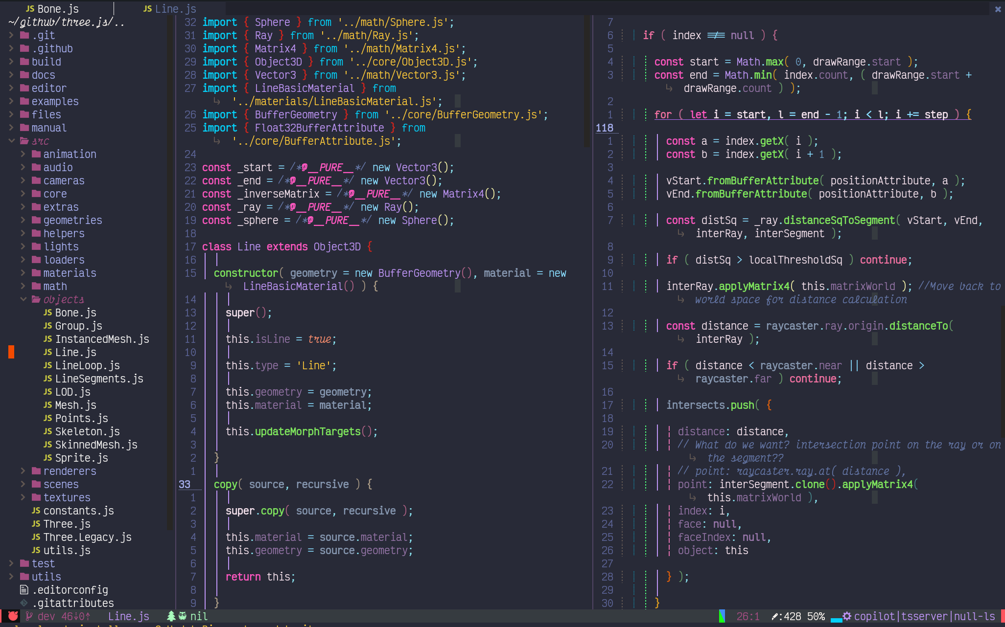Click the JS icon beside constants.js
The width and height of the screenshot is (1005, 627).
[36, 511]
